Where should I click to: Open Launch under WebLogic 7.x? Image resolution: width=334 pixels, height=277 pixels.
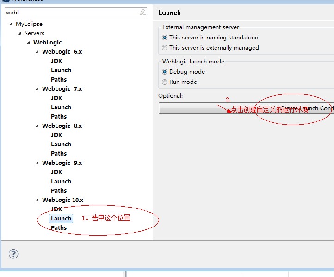61,107
